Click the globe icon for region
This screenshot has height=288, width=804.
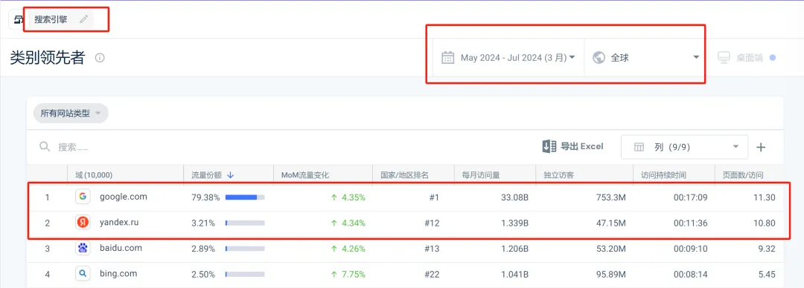[x=598, y=57]
